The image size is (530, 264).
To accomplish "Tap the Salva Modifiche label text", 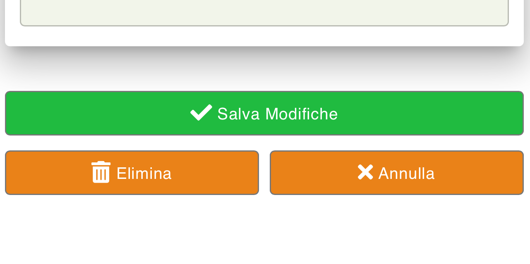I will pos(277,114).
